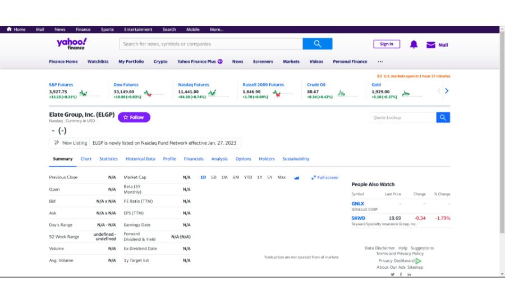The height and width of the screenshot is (303, 505).
Task: Focus the main search input field
Action: tap(211, 44)
